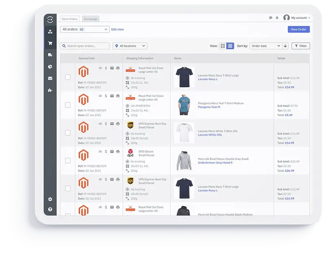Click tracking number UK-29489393A
The height and width of the screenshot is (255, 326).
(140, 106)
